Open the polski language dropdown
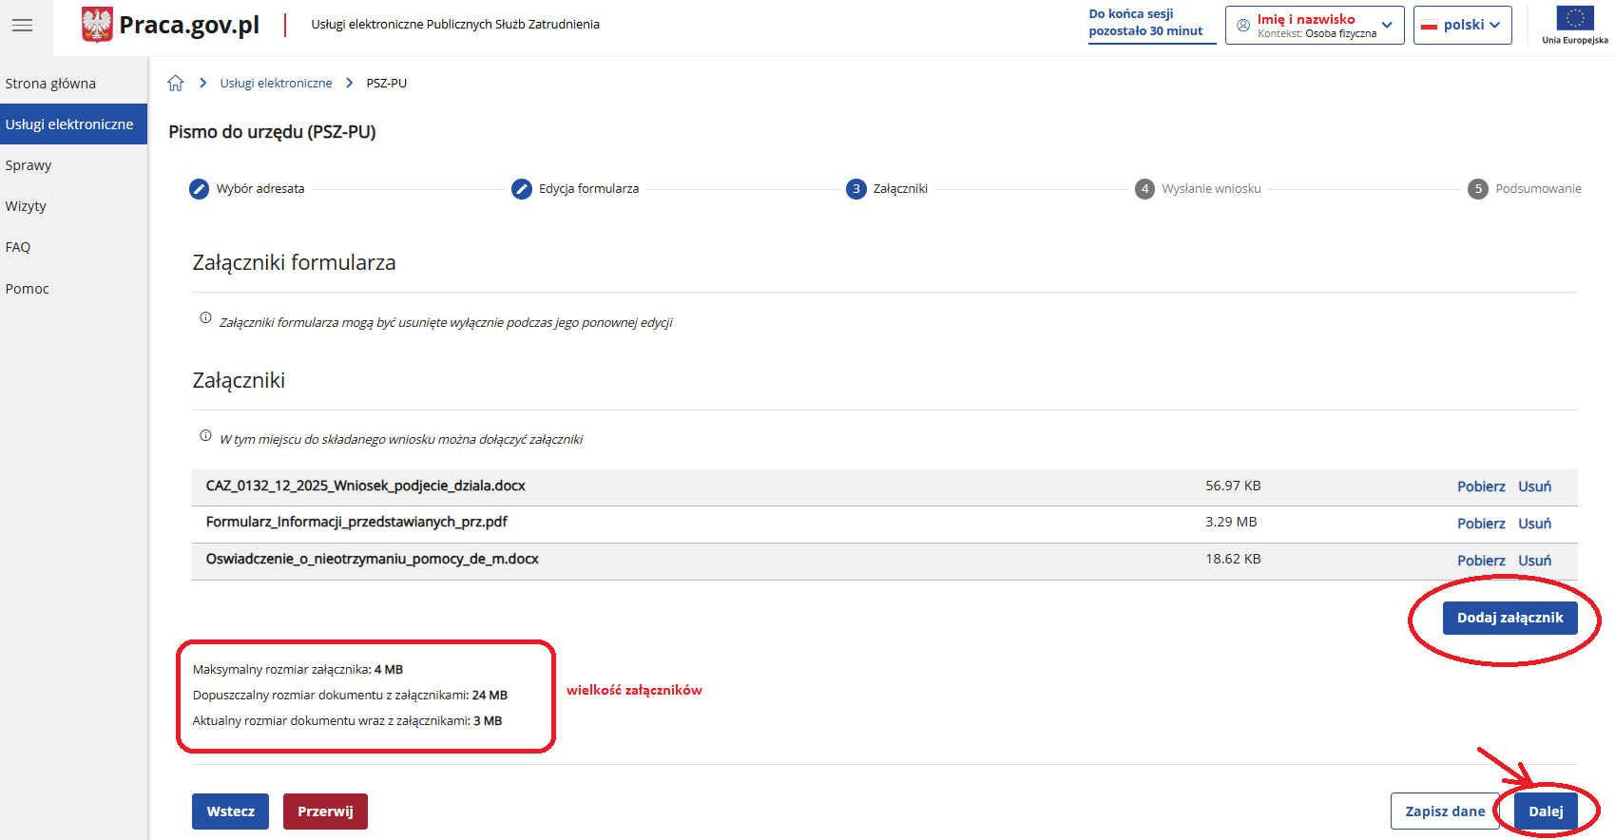 [1463, 26]
